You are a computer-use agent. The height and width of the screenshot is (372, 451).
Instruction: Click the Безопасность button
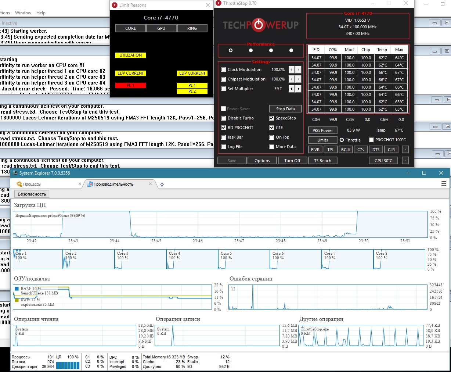coord(32,194)
